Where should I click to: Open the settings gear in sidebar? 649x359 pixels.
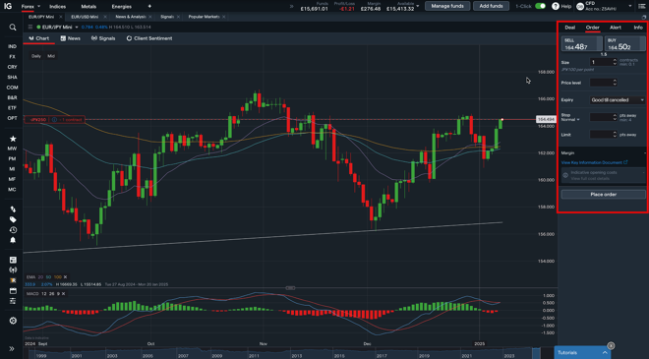coord(13,321)
